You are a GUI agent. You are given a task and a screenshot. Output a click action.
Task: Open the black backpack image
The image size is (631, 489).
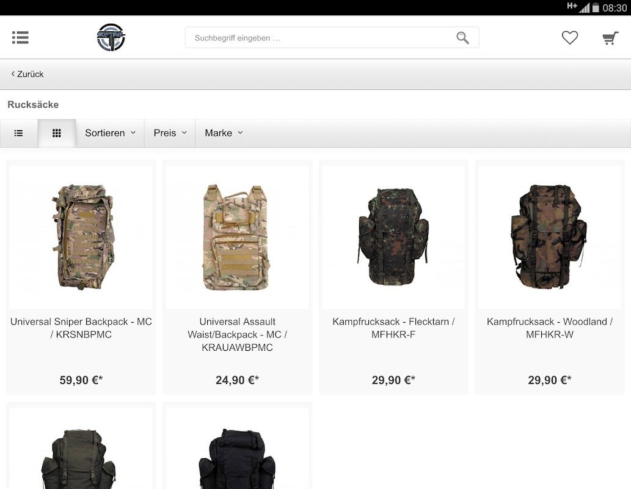click(x=238, y=449)
